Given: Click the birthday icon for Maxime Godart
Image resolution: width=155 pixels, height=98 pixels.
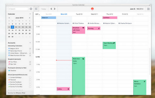Looking at the screenshot, I should click(x=58, y=23).
